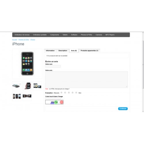Select the last Evaluation radio button next to Bon

point(76,93)
